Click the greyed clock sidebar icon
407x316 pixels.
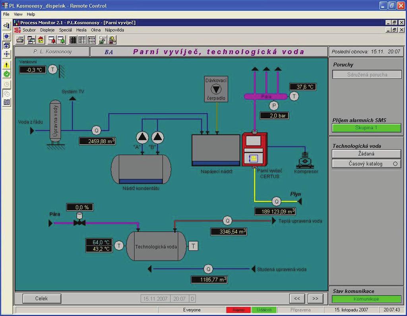(7, 84)
